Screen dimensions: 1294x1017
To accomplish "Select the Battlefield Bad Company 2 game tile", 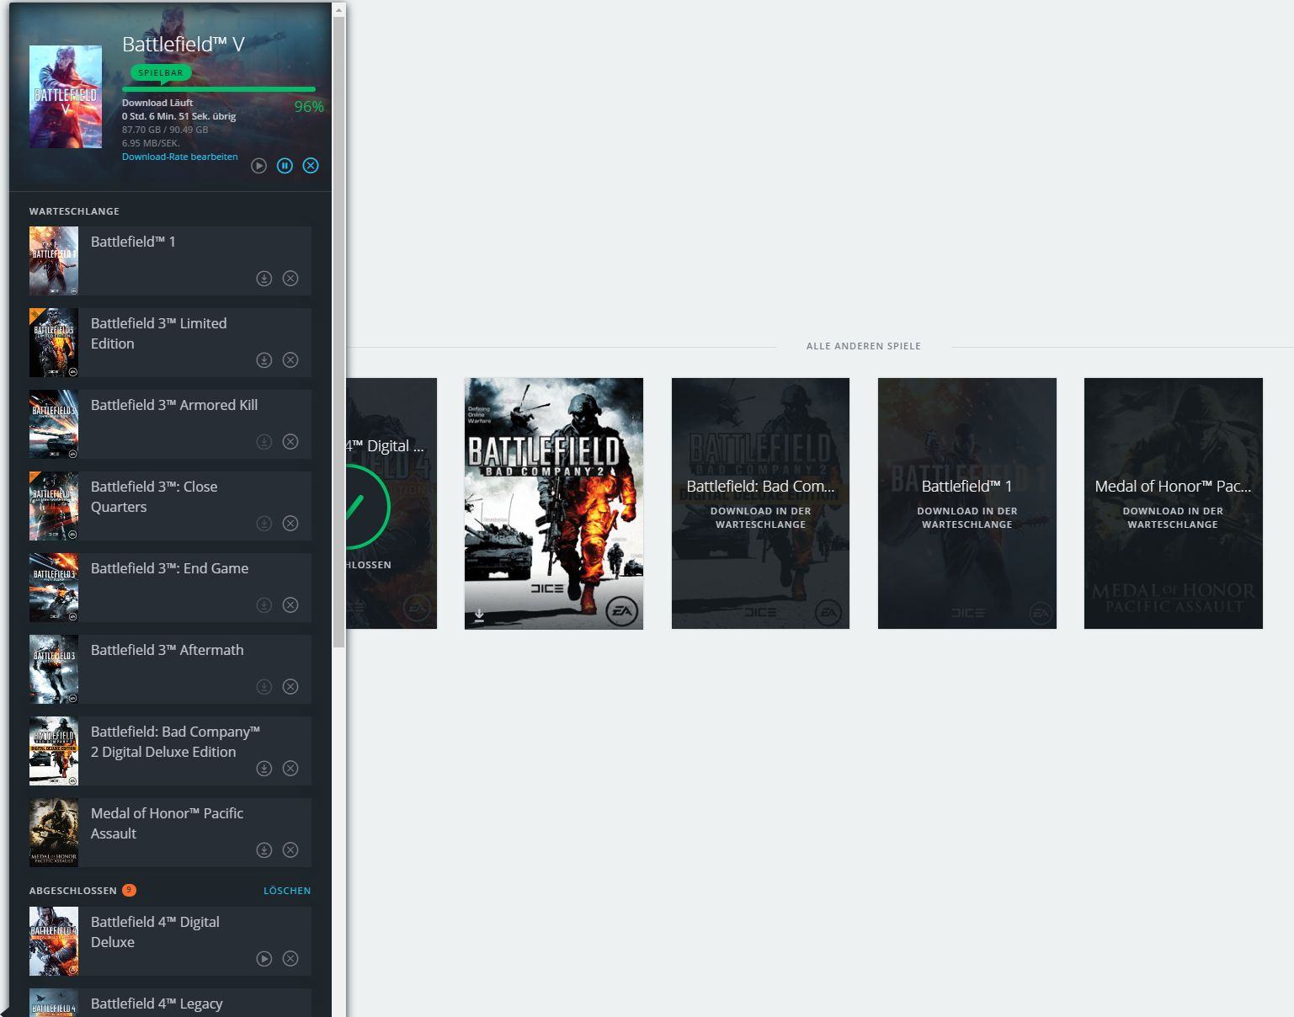I will pos(554,503).
